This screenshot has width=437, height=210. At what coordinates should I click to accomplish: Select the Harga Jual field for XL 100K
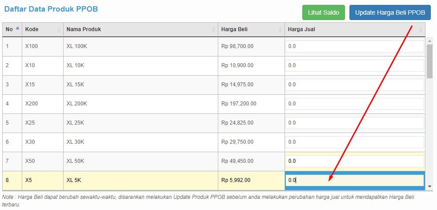pos(354,46)
